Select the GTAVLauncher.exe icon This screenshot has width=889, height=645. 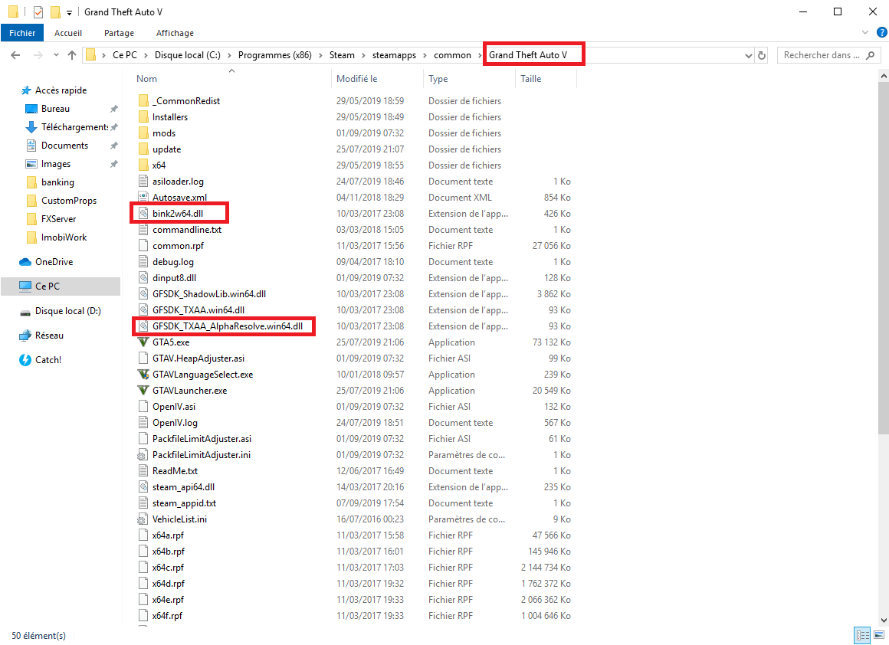143,391
